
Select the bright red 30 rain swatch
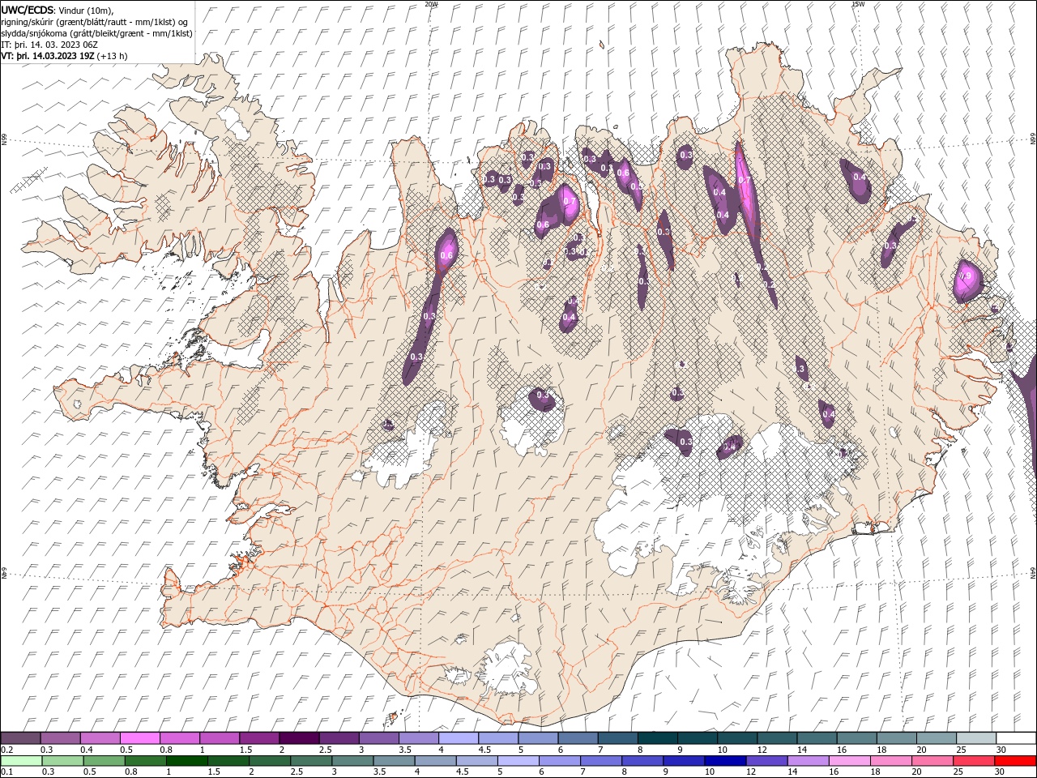click(x=1015, y=761)
